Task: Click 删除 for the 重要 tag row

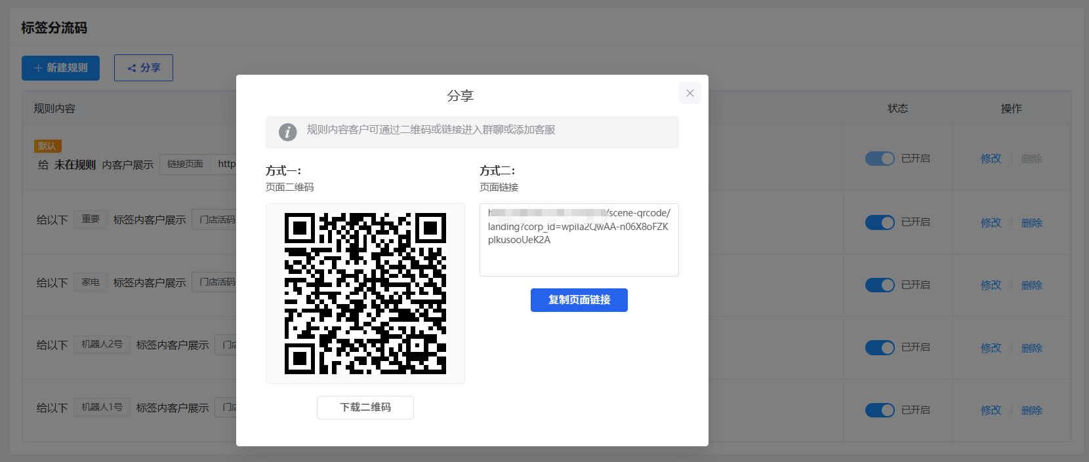Action: pos(1031,223)
